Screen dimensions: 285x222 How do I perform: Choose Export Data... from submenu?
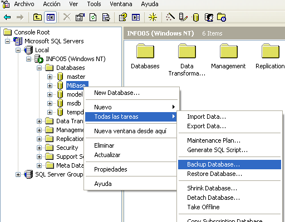click(229, 126)
